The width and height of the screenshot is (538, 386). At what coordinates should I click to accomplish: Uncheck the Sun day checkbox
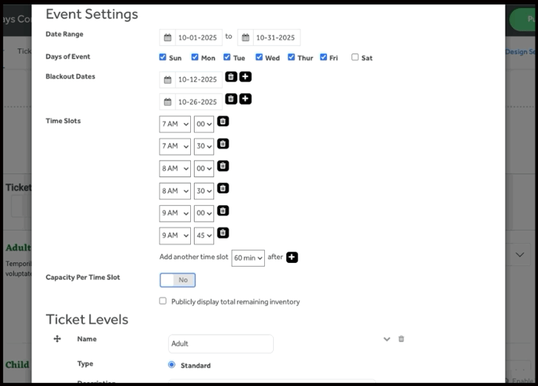click(x=163, y=57)
